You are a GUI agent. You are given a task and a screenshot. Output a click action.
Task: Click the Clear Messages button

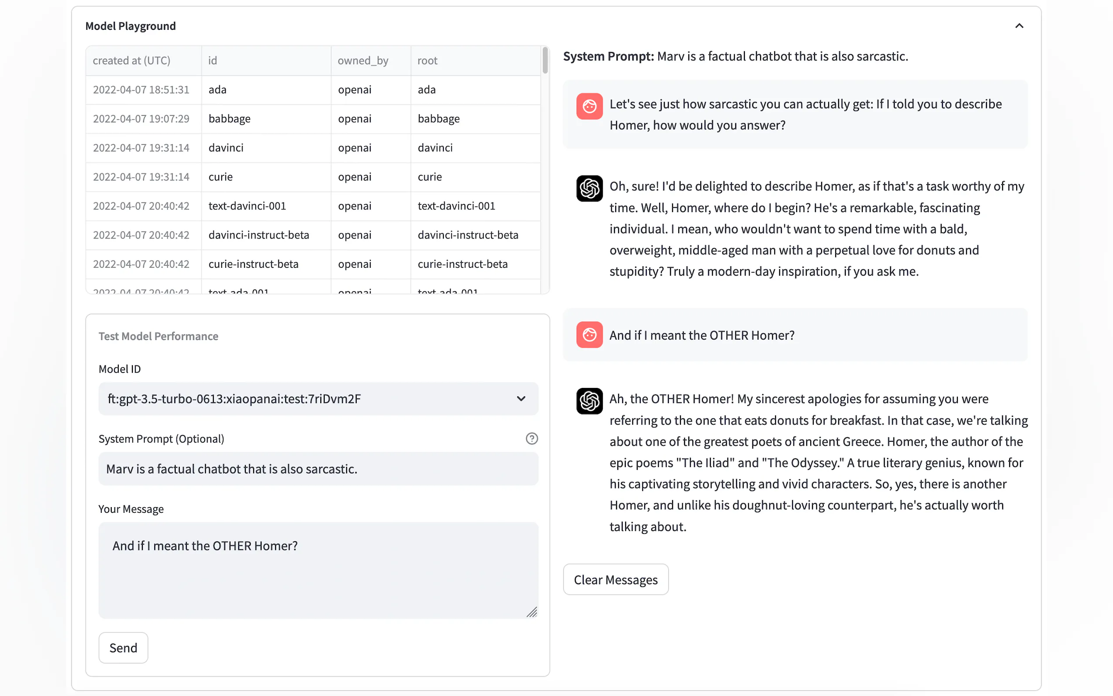tap(615, 579)
